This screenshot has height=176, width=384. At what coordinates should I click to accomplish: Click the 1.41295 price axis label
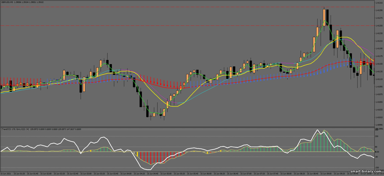379,10
